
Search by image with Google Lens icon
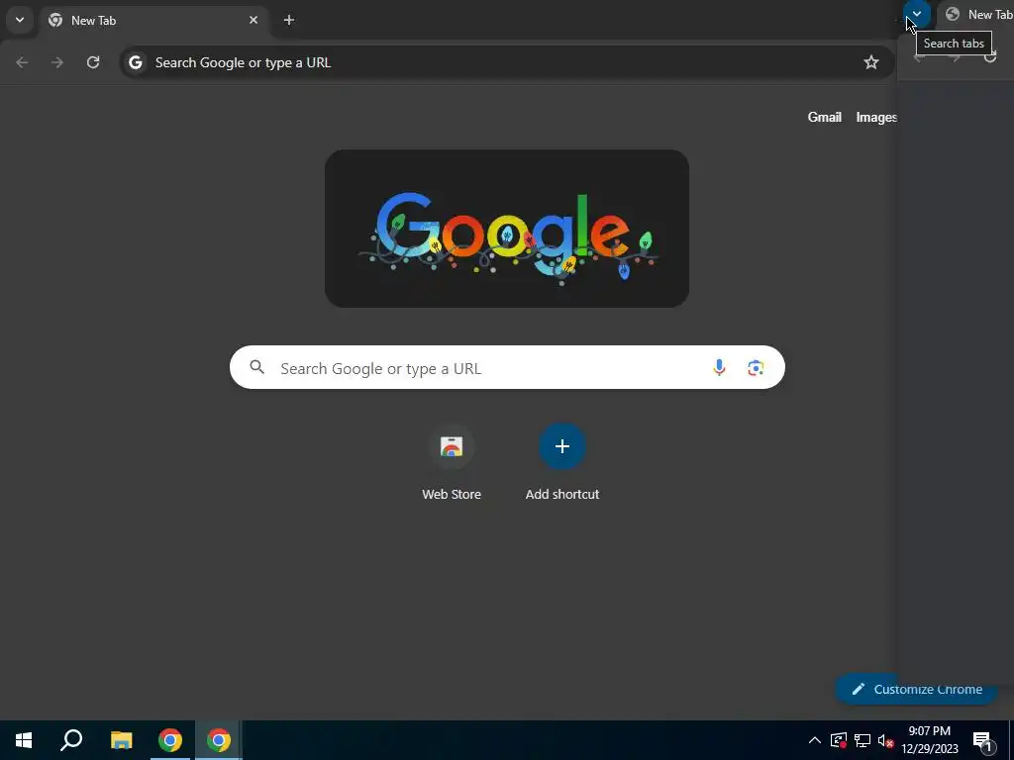tap(756, 367)
